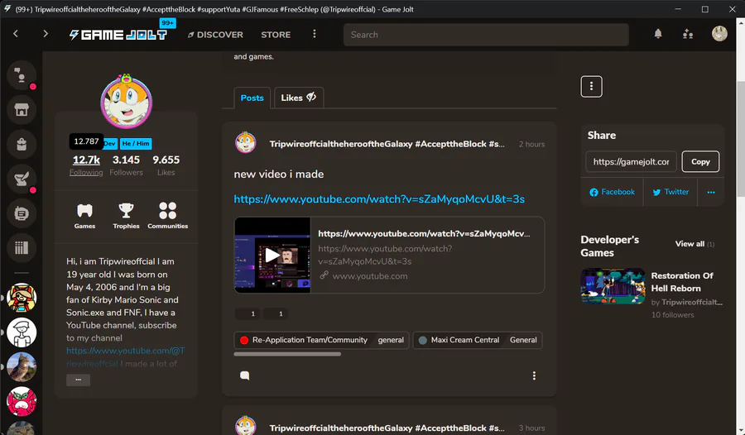This screenshot has width=745, height=435.
Task: Open the quests icon with red dot
Action: [x=22, y=179]
